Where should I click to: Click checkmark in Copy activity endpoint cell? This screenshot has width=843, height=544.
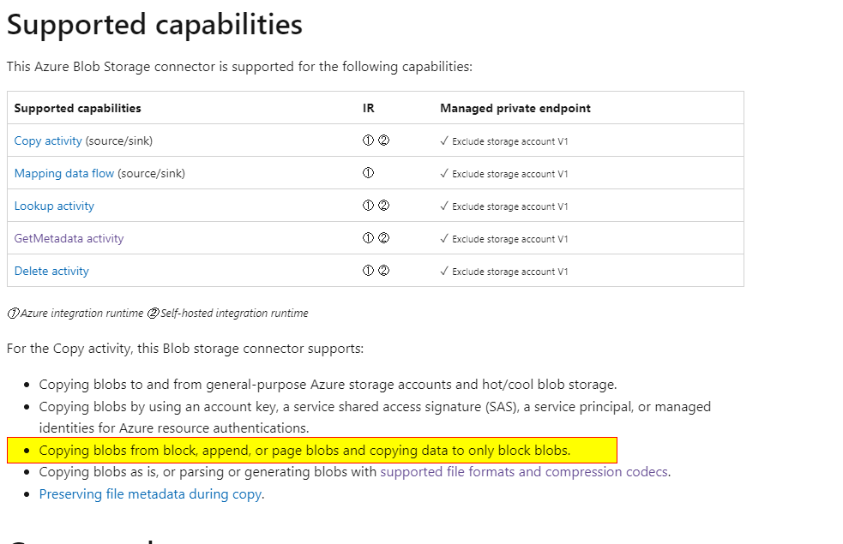[x=444, y=140]
